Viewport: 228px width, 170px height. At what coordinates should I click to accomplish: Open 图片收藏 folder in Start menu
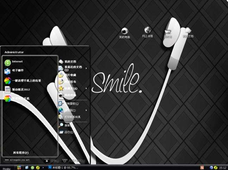[x=68, y=75]
